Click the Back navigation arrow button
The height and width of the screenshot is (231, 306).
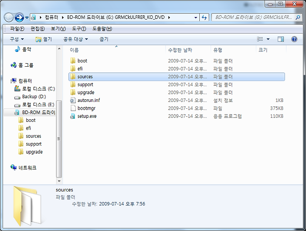pos(8,18)
